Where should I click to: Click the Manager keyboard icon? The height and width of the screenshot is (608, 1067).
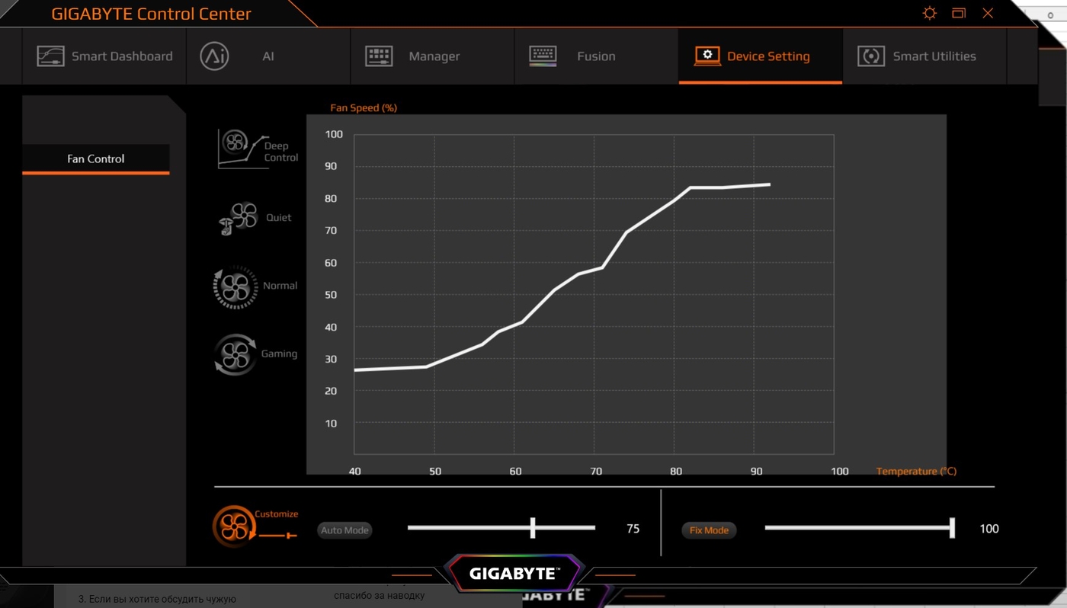[x=379, y=56]
